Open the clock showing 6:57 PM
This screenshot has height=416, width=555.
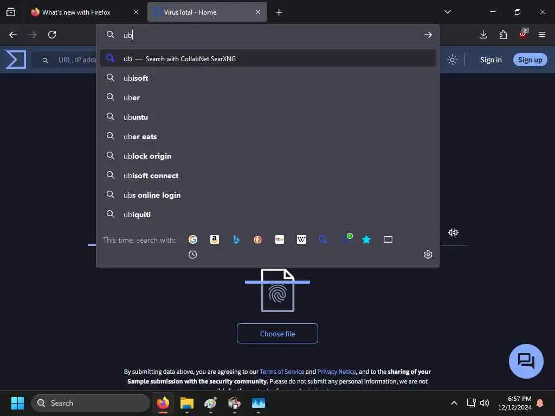pyautogui.click(x=515, y=403)
